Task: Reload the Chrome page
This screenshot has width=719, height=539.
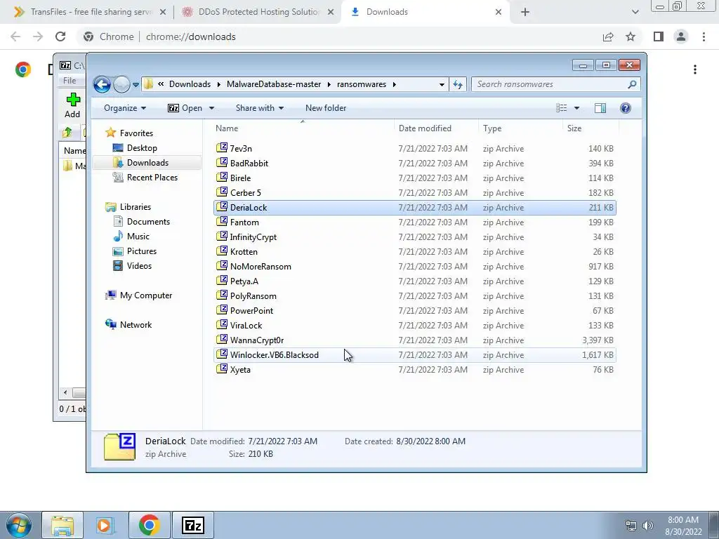Action: (x=60, y=36)
